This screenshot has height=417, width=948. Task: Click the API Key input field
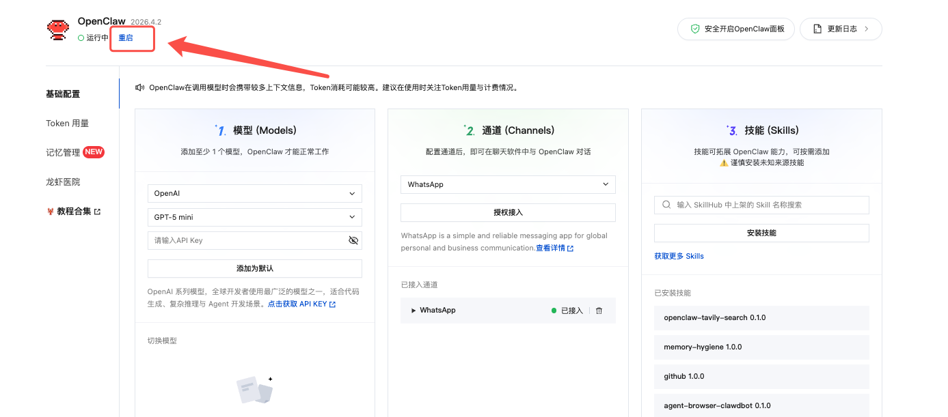click(246, 240)
